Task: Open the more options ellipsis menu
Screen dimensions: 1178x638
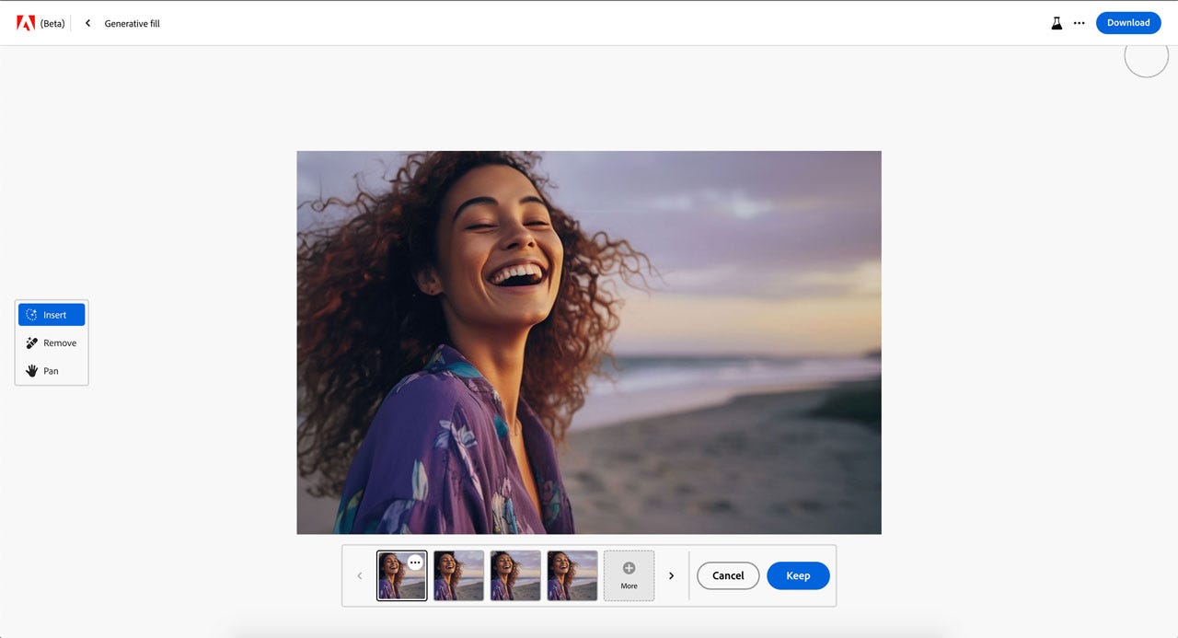Action: coord(1079,22)
